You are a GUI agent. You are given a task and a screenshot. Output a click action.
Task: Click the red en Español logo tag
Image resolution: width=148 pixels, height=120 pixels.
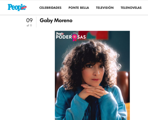(x=24, y=8)
